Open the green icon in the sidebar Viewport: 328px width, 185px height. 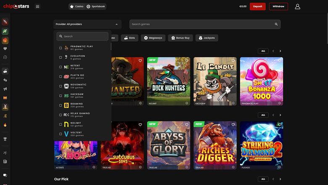pos(5,31)
